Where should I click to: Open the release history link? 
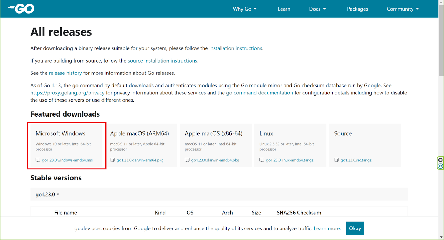[x=65, y=73]
